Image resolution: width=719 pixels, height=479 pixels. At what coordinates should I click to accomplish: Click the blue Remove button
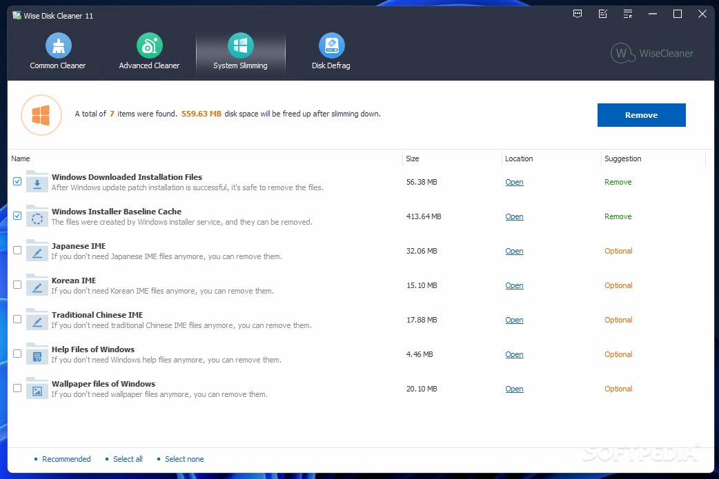coord(642,115)
